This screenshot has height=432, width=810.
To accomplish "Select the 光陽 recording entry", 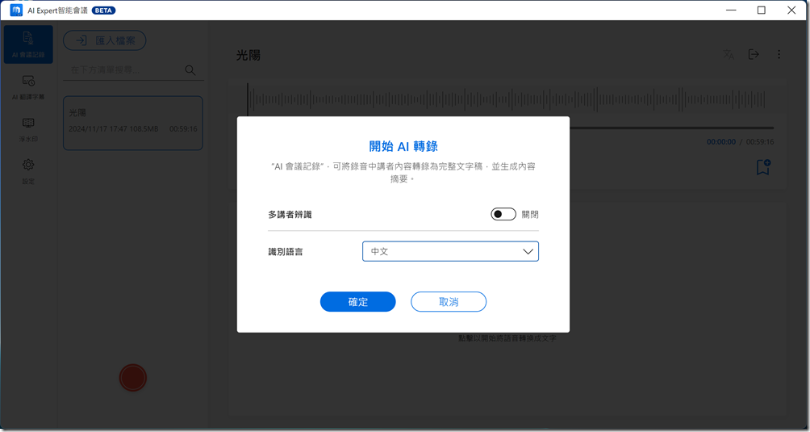I will [x=133, y=123].
